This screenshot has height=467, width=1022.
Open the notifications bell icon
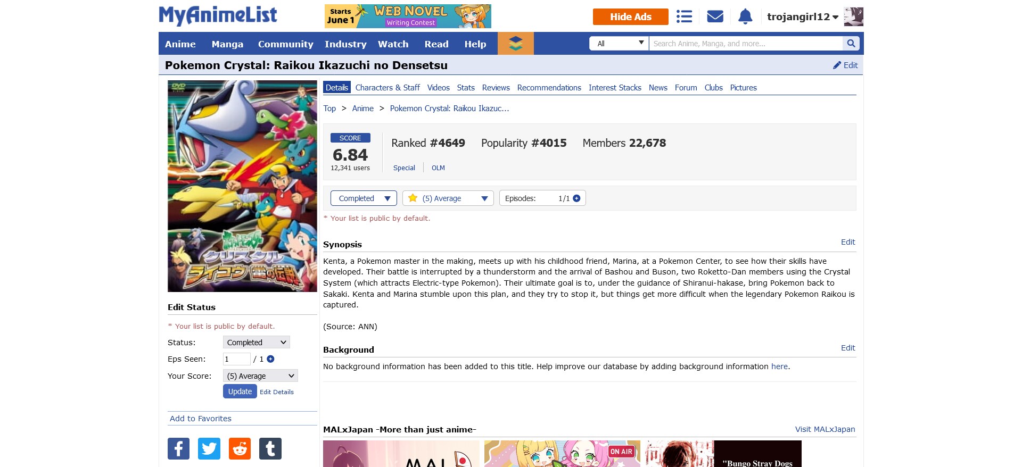(x=745, y=16)
